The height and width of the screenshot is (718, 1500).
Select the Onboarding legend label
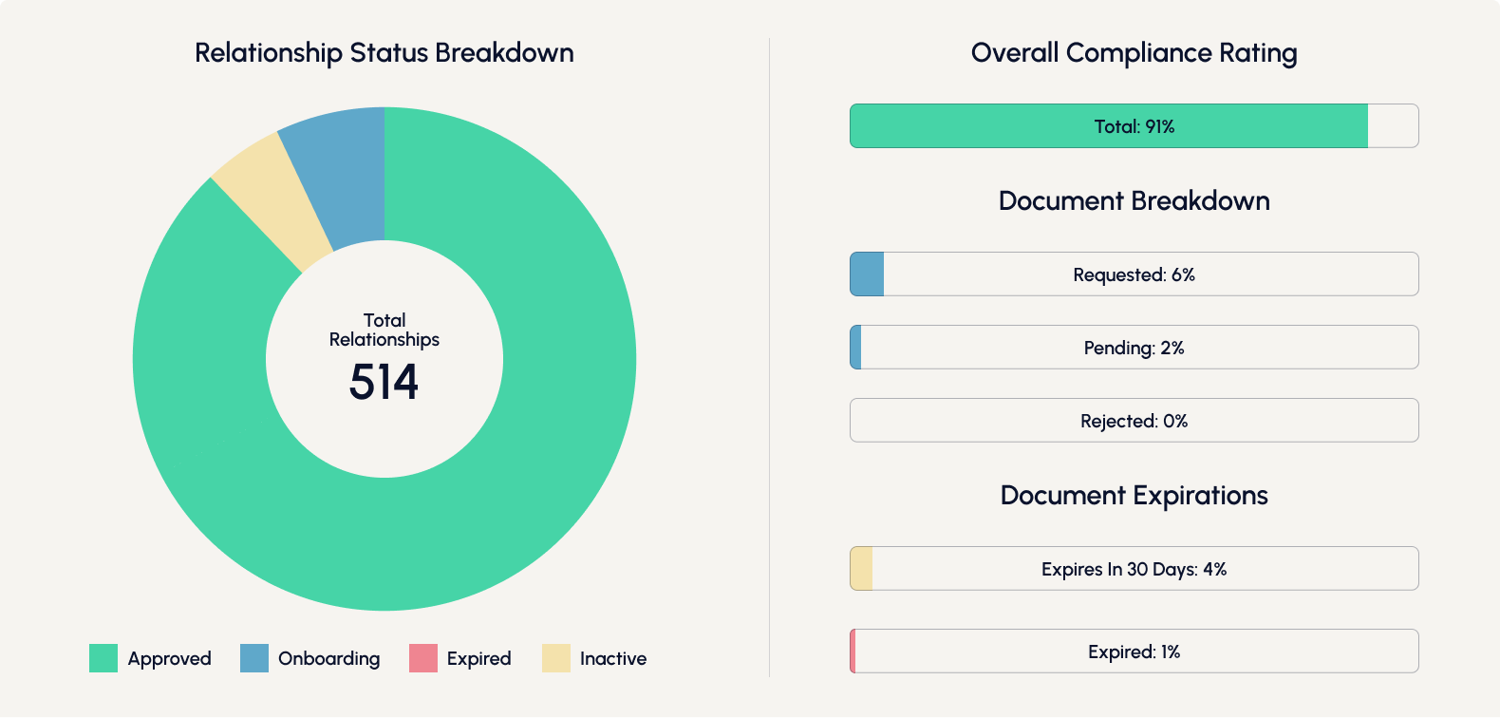tap(328, 658)
